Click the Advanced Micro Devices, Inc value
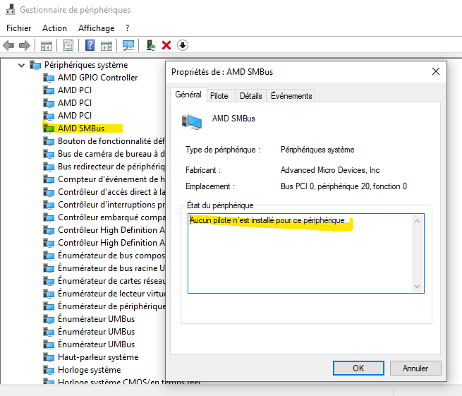The height and width of the screenshot is (396, 462). (x=330, y=170)
